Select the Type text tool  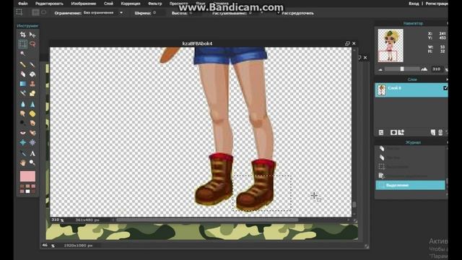pyautogui.click(x=32, y=153)
